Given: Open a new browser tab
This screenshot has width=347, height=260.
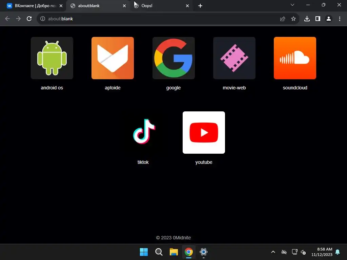Looking at the screenshot, I should pyautogui.click(x=200, y=6).
